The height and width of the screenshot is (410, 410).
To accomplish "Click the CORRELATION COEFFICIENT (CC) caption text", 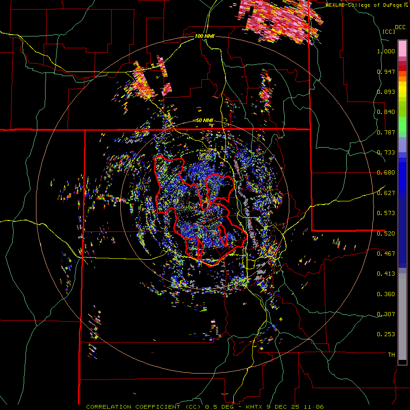I will tap(143, 407).
